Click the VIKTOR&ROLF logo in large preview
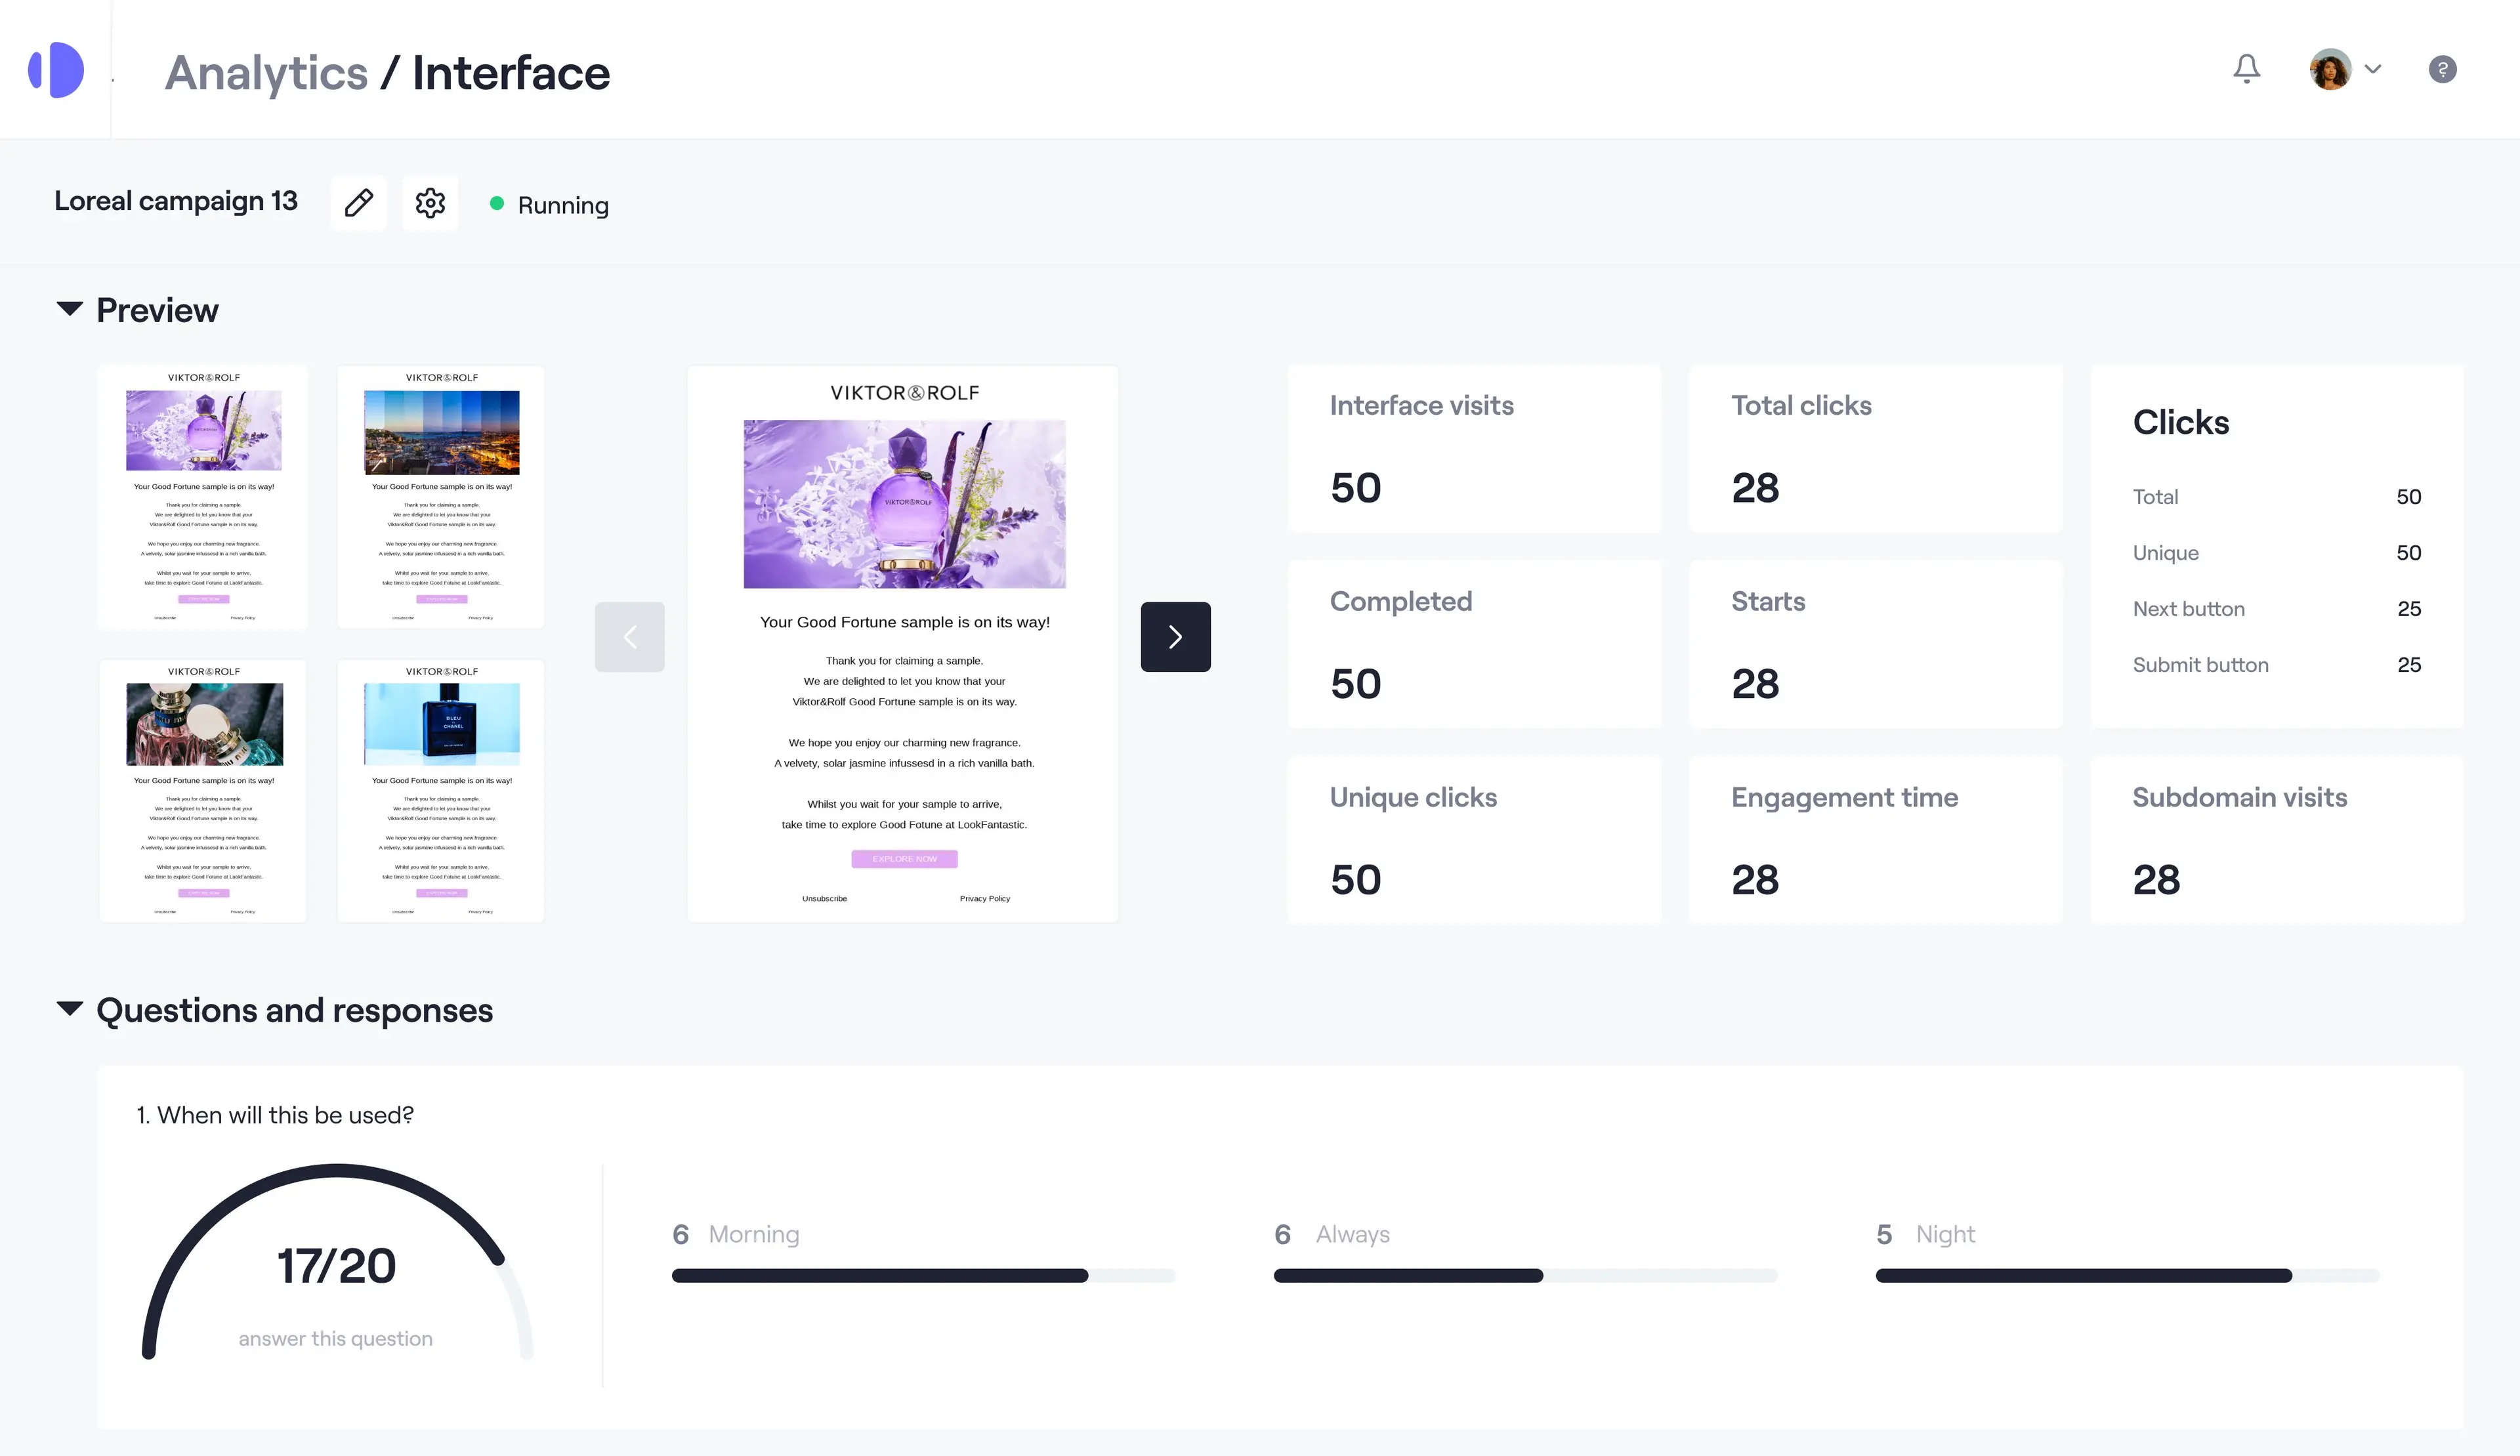Image resolution: width=2520 pixels, height=1456 pixels. pyautogui.click(x=904, y=393)
